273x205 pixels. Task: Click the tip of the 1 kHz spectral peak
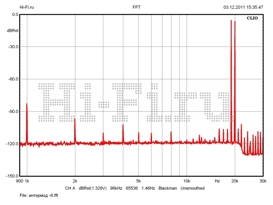click(x=27, y=104)
